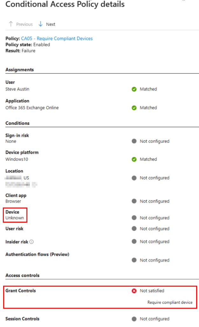
Task: Go to the Next policy
Action: pos(50,24)
